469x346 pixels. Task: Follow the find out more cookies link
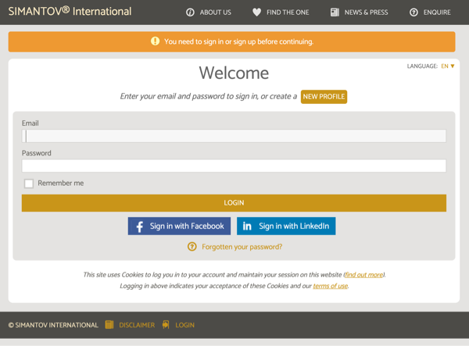[x=364, y=275]
